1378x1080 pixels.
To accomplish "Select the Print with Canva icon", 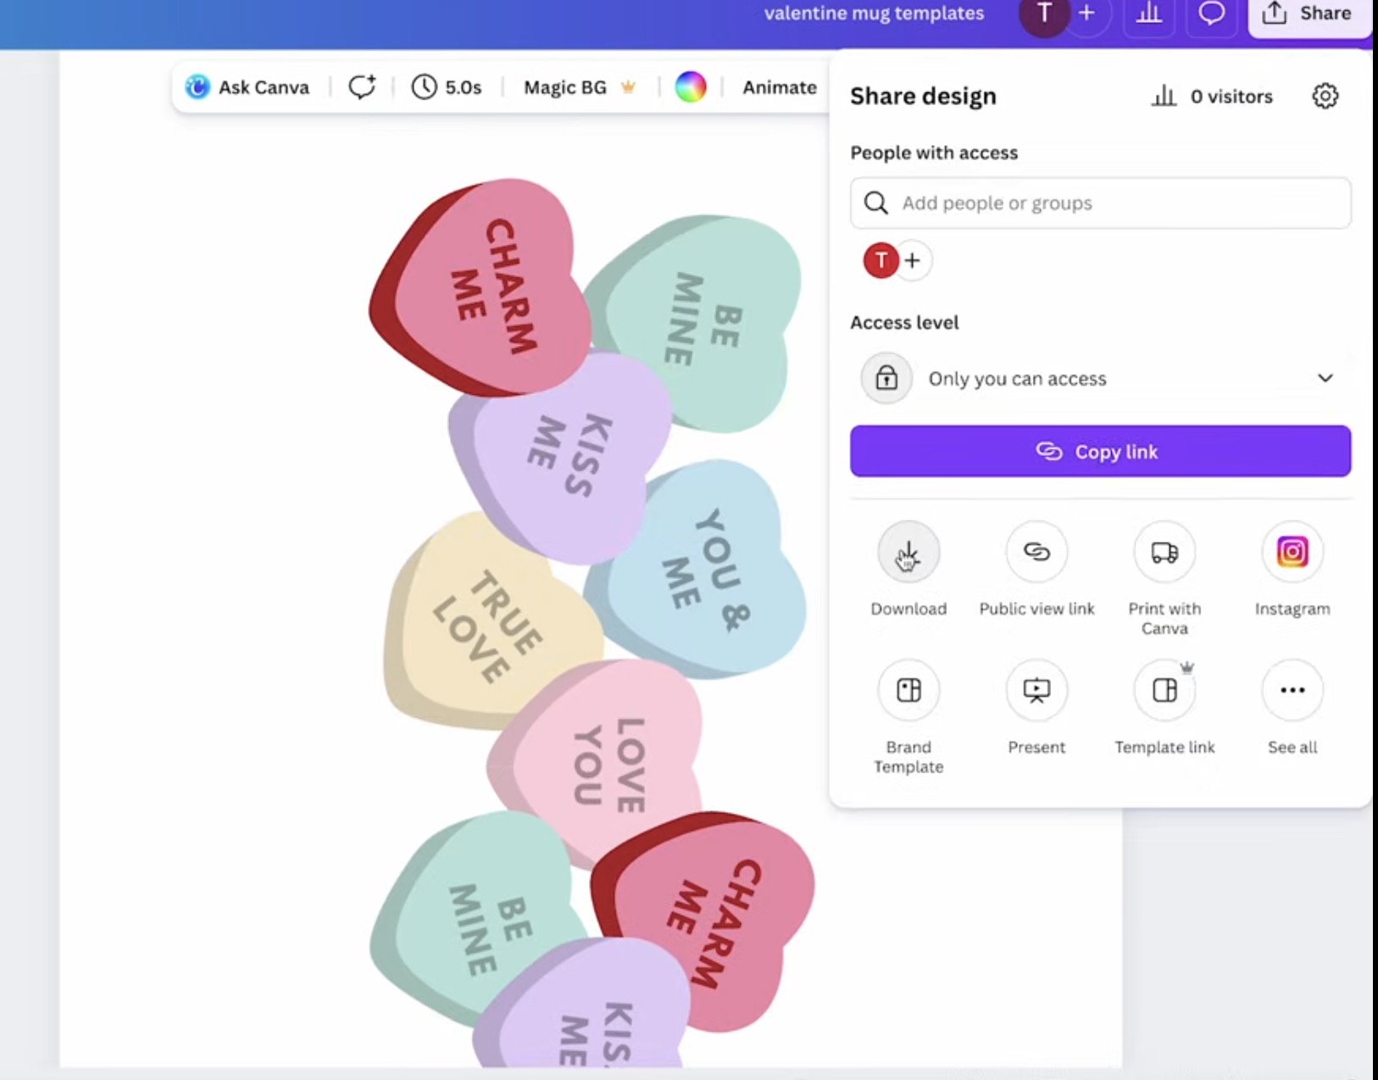I will pyautogui.click(x=1164, y=553).
